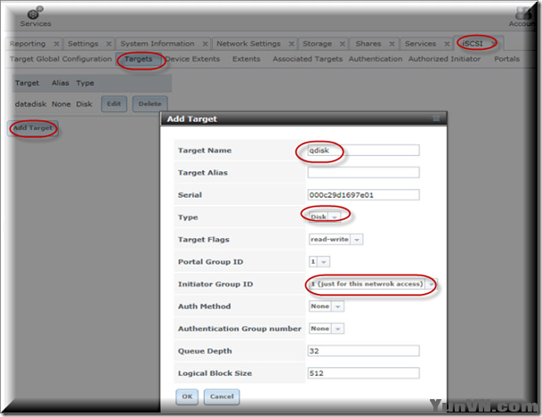
Task: Click the Target Name field
Action: [x=363, y=151]
